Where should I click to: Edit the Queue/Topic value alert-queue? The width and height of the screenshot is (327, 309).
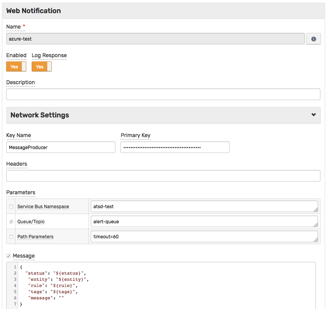click(204, 221)
